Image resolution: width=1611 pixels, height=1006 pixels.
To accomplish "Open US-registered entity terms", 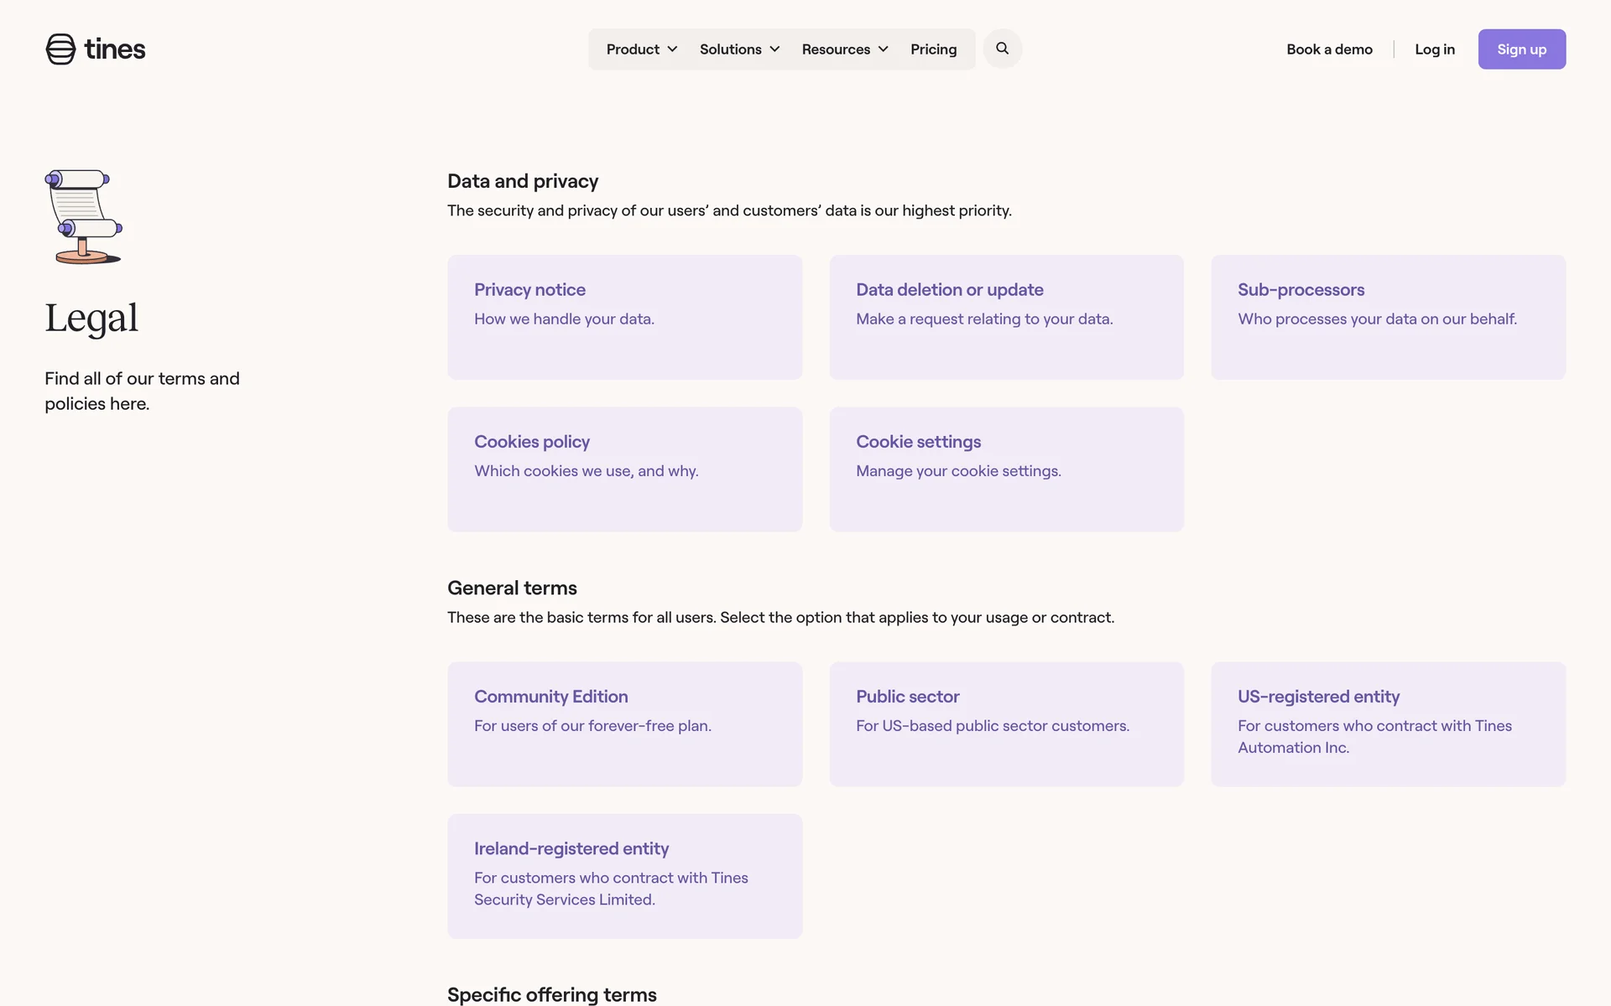I will click(x=1388, y=723).
